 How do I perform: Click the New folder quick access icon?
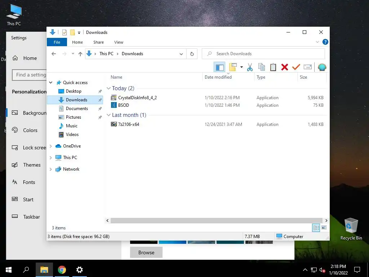point(72,32)
